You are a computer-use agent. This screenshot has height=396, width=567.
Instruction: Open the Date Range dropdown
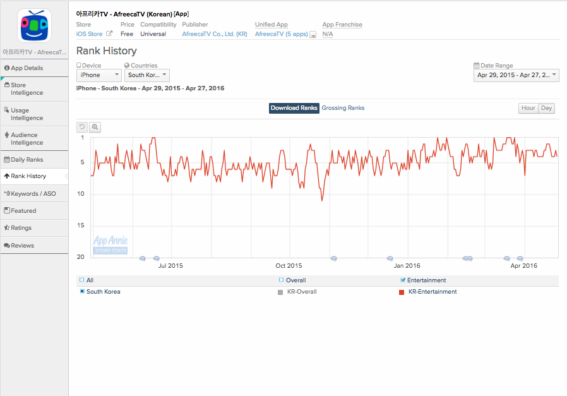coord(516,75)
